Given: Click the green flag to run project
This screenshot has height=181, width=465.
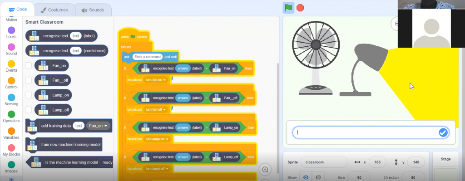Looking at the screenshot, I should coord(288,8).
